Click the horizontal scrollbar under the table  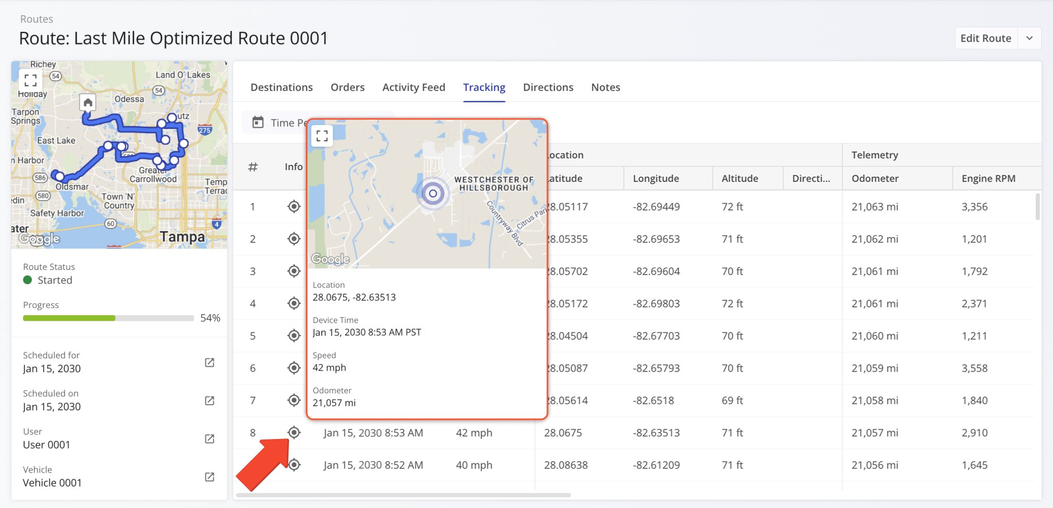click(403, 495)
